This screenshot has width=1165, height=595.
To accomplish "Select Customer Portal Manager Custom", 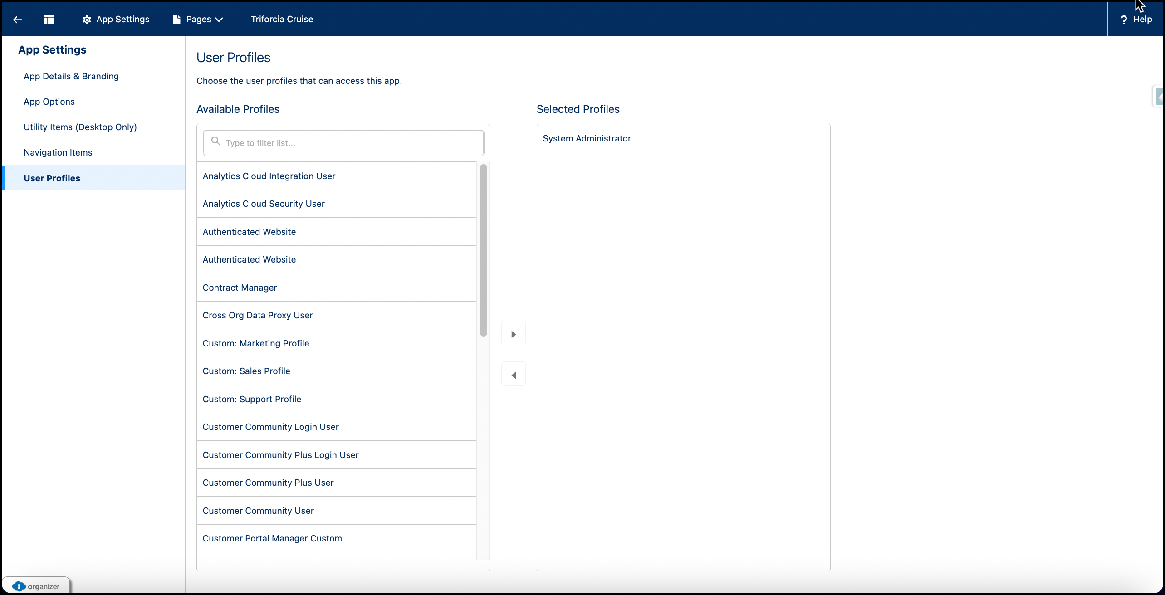I will [x=337, y=538].
